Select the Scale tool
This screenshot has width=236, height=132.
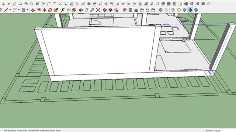tap(56, 10)
